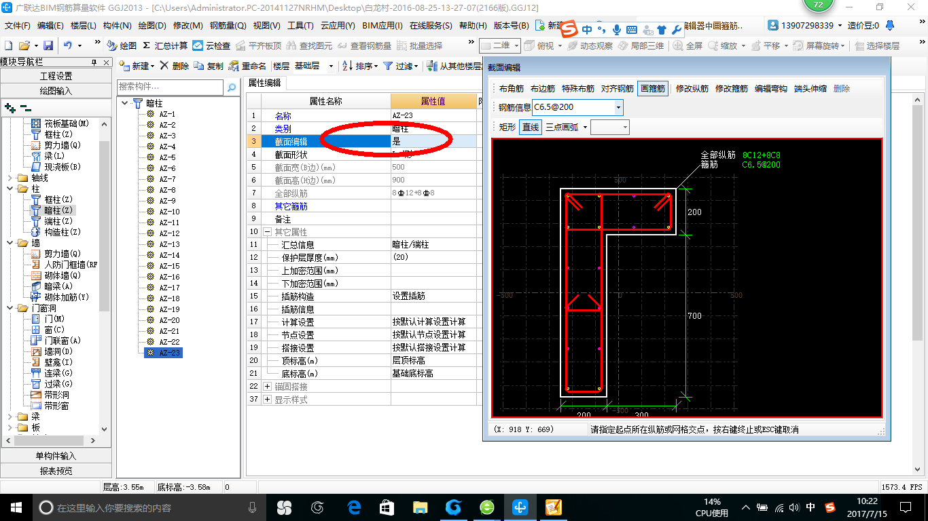The height and width of the screenshot is (521, 928).
Task: Select 矩形 drawing mode
Action: tap(507, 127)
